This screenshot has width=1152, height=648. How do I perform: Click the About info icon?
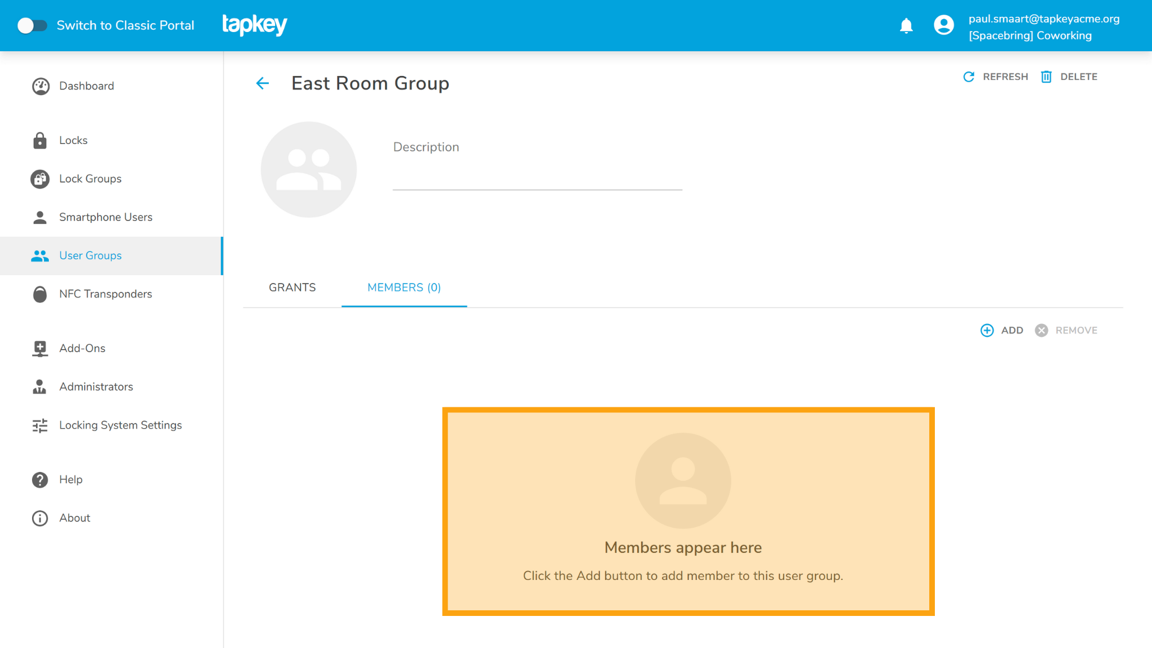click(x=40, y=518)
